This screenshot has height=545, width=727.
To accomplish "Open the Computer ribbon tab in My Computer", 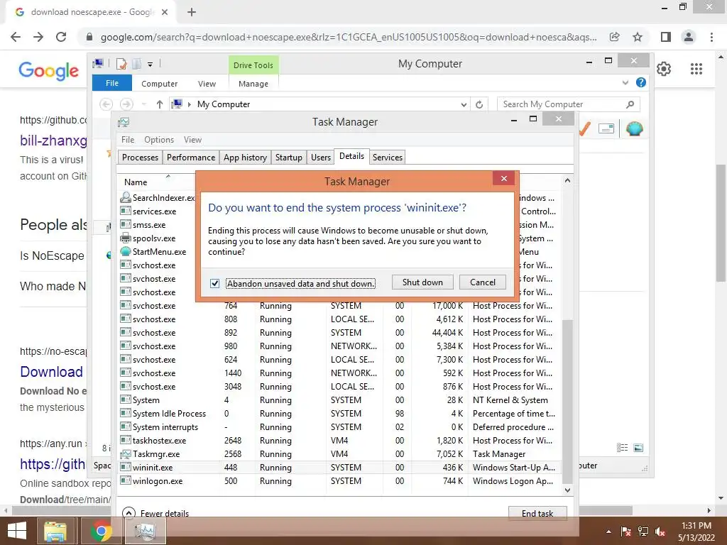I will 159,84.
